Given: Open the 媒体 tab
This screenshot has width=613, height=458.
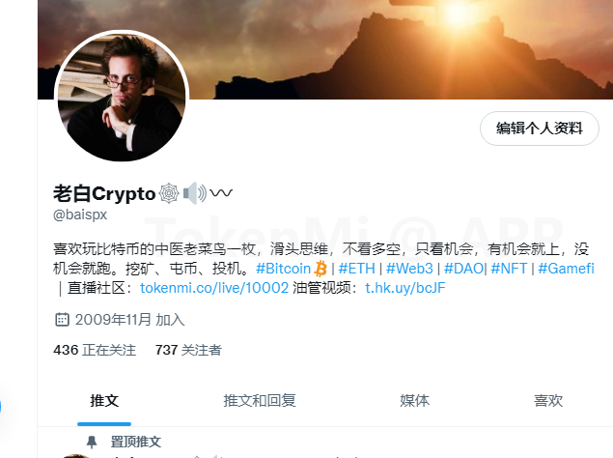Looking at the screenshot, I should click(414, 400).
